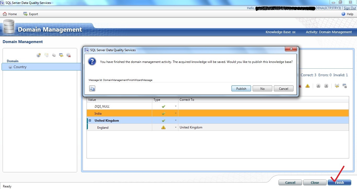This screenshot has height=189, width=357.
Task: Open Type dropdown for DQS_NULL row
Action: [x=176, y=106]
